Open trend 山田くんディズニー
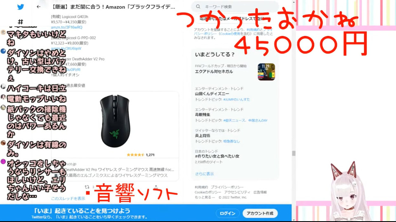The height and width of the screenshot is (222, 396). [212, 94]
